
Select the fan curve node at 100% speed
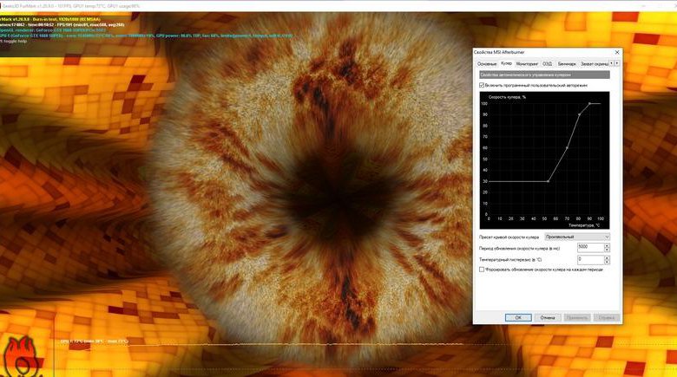pos(590,103)
